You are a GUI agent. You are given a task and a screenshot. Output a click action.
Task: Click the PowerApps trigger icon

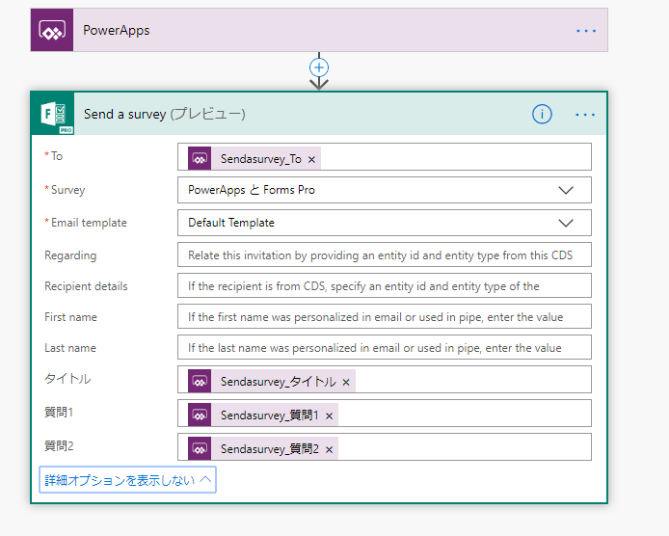(52, 30)
